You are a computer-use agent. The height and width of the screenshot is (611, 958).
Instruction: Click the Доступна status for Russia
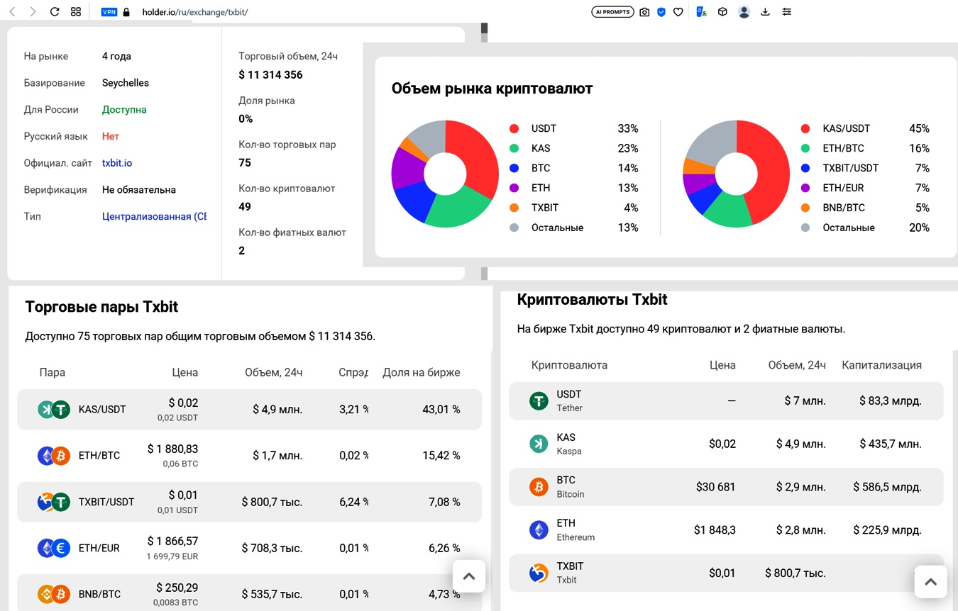pyautogui.click(x=124, y=110)
